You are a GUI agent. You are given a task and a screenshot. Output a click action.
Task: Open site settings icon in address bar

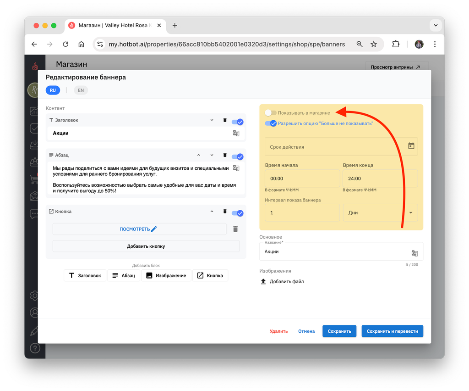100,45
